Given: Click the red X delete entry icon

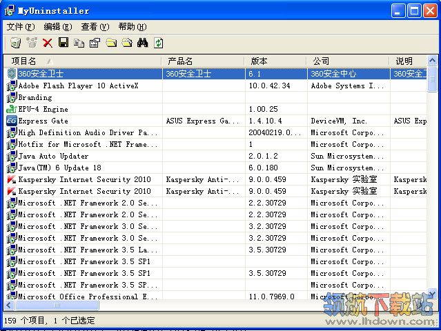Looking at the screenshot, I should tap(48, 43).
